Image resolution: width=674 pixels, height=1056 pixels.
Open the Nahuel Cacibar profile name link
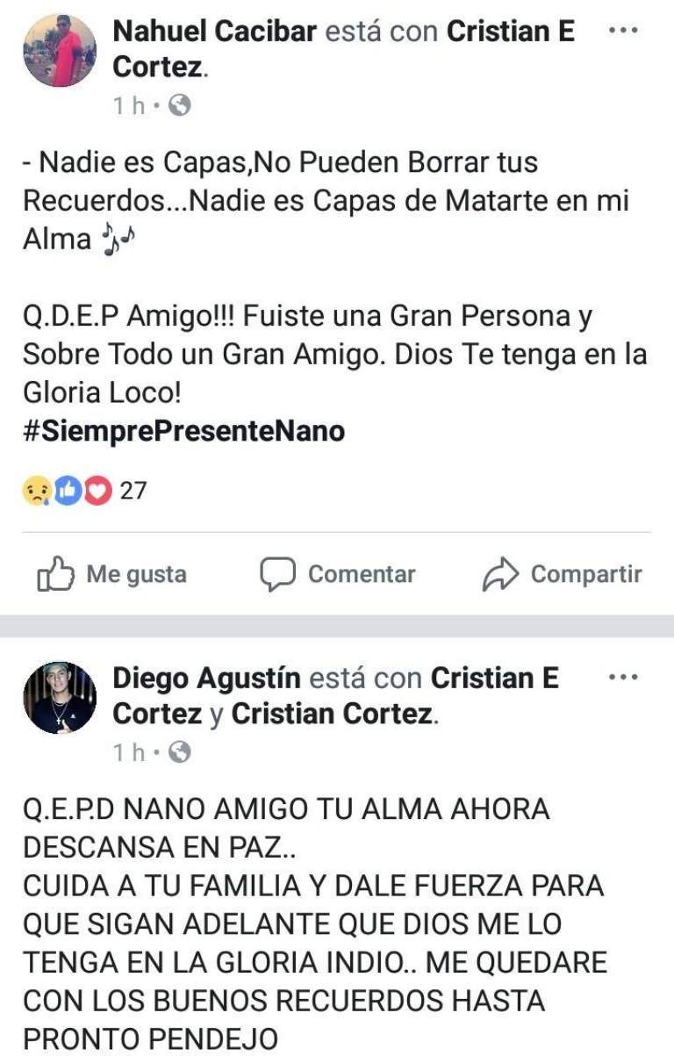click(214, 32)
